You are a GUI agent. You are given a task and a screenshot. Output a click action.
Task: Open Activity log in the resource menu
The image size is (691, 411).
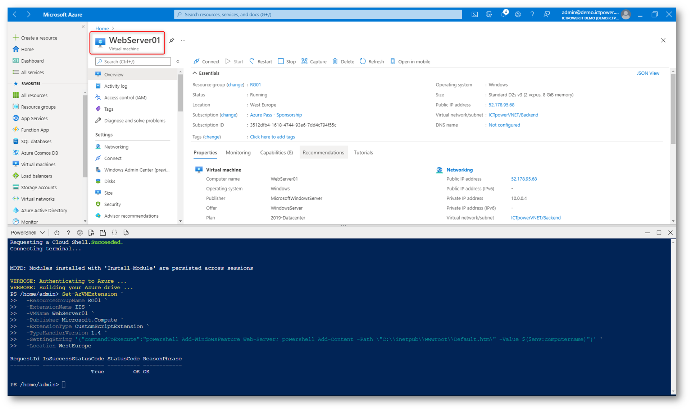(x=133, y=86)
